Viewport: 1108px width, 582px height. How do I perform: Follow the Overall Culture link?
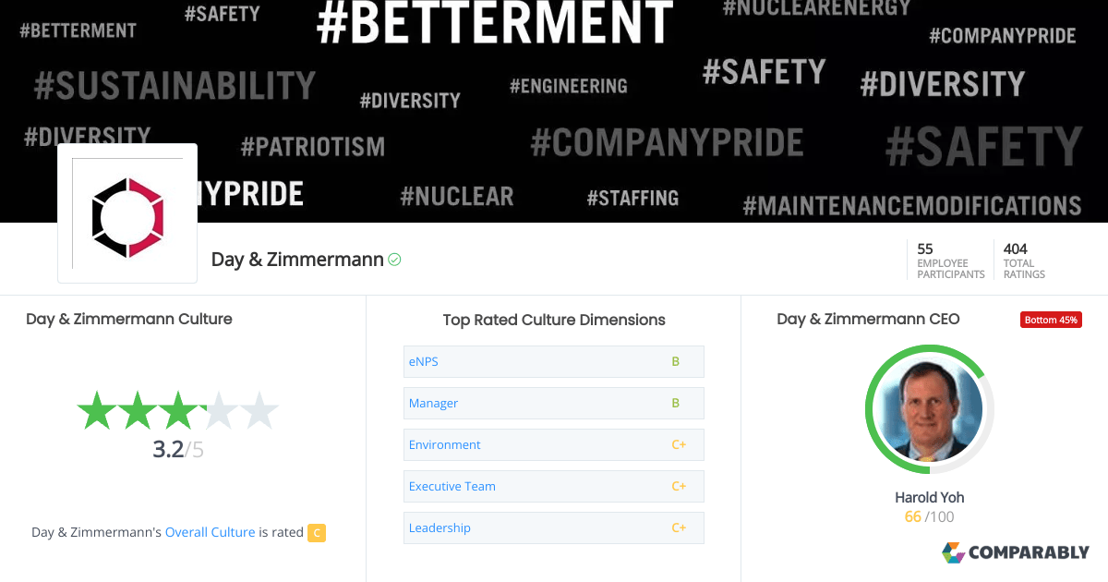[x=210, y=532]
